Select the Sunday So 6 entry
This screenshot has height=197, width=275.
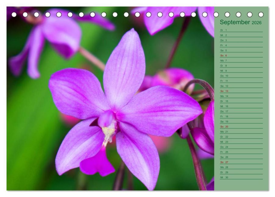241,56
